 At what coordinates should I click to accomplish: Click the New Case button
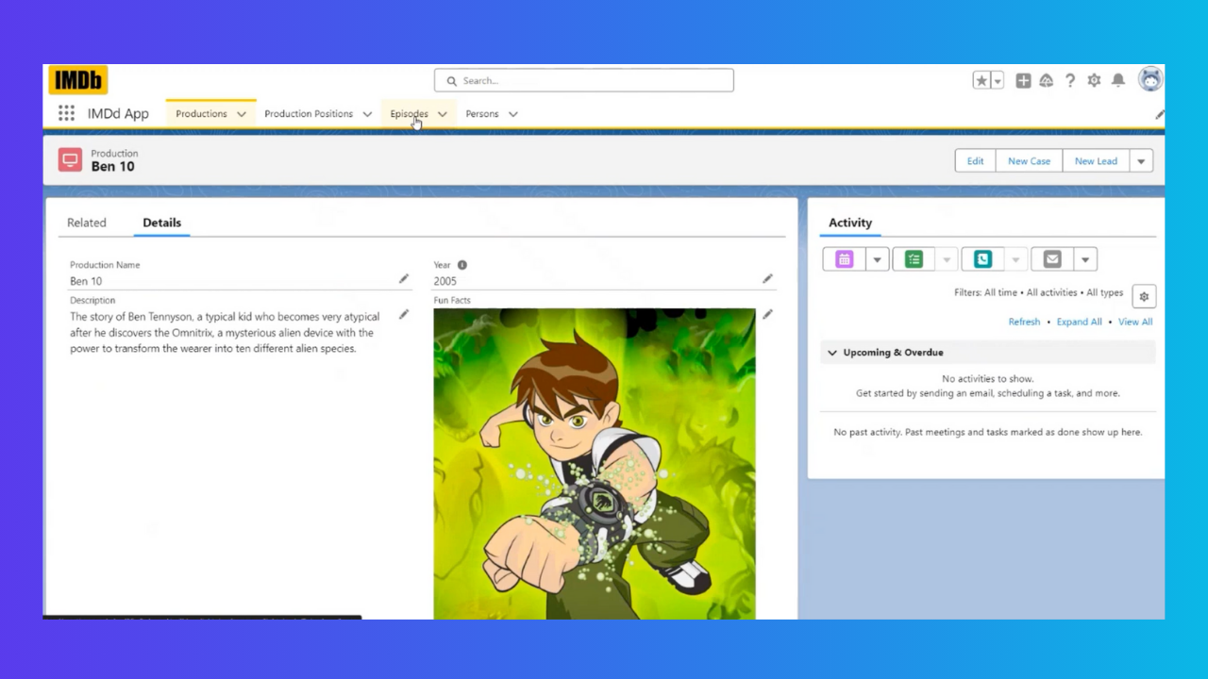pyautogui.click(x=1029, y=161)
